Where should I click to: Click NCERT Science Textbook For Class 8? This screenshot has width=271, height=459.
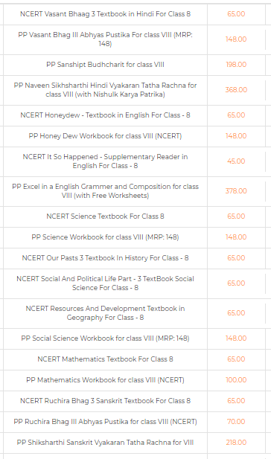click(105, 216)
